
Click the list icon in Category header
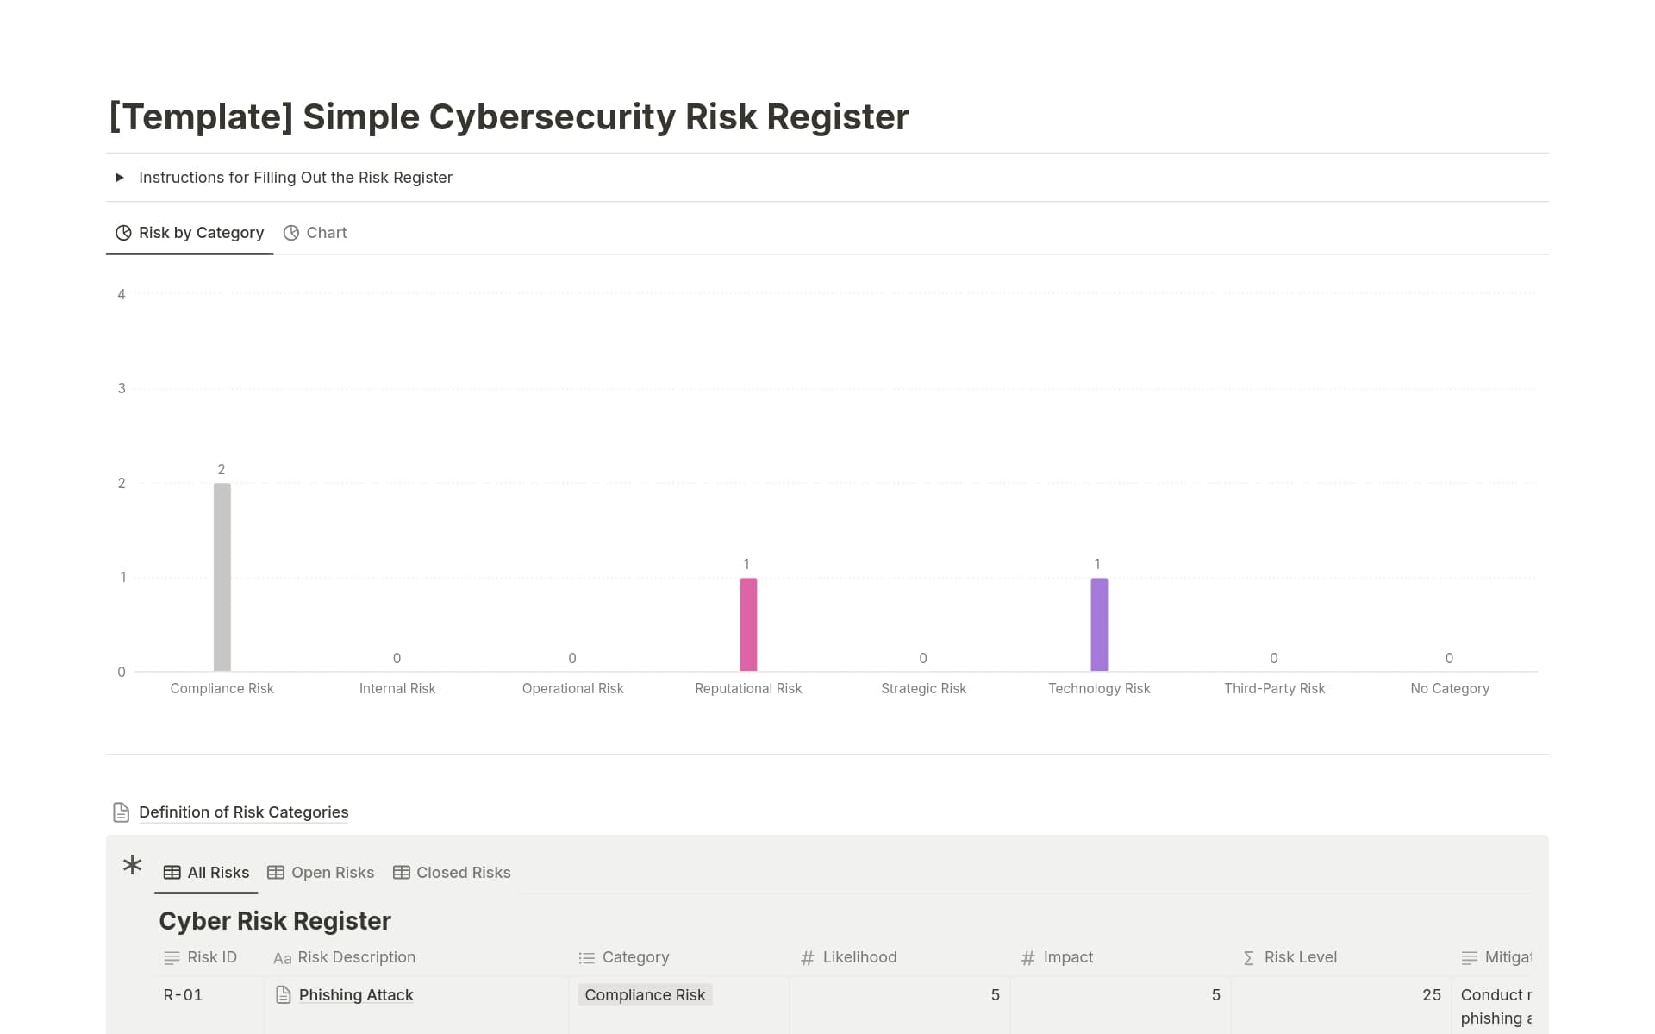click(585, 957)
